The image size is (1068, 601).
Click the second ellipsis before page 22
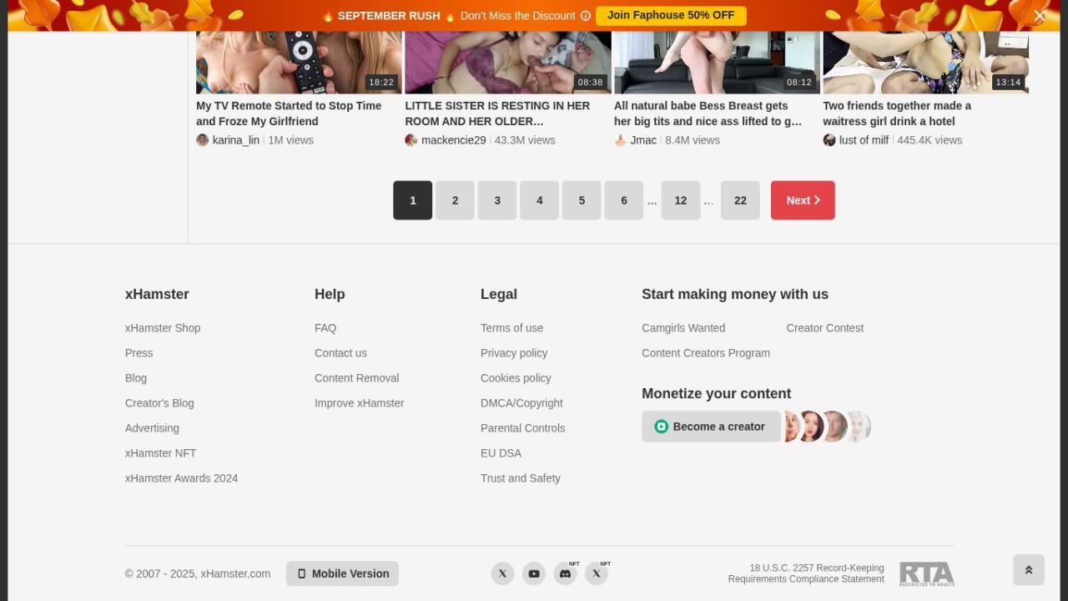pos(708,200)
